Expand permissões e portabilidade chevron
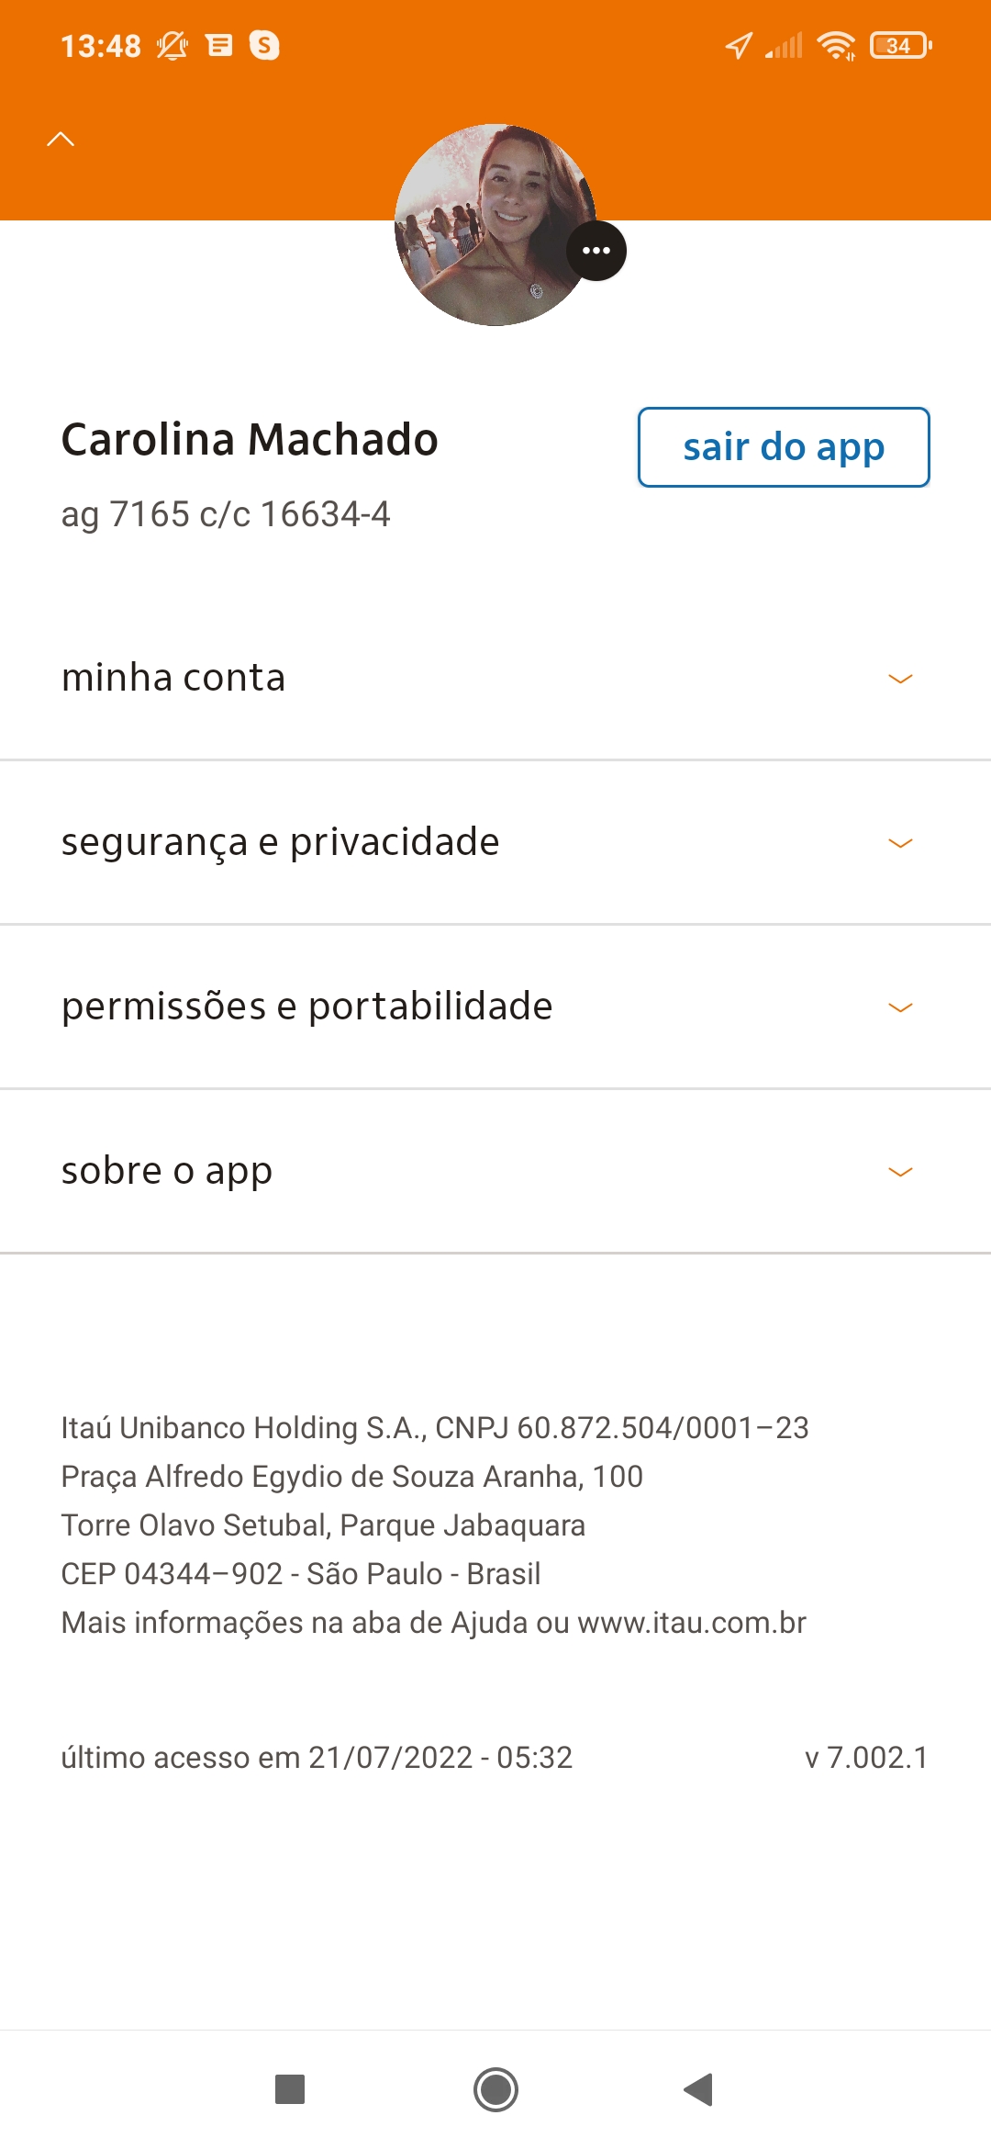991x2149 pixels. (900, 1007)
